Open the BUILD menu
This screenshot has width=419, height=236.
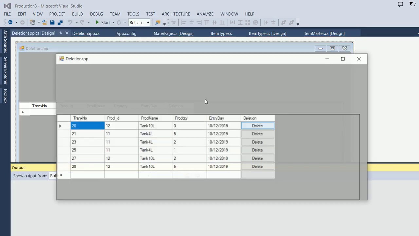pyautogui.click(x=78, y=14)
